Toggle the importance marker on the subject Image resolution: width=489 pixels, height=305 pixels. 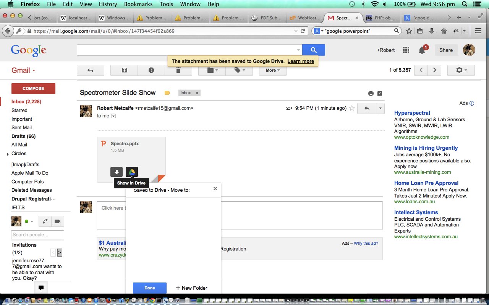click(x=167, y=93)
